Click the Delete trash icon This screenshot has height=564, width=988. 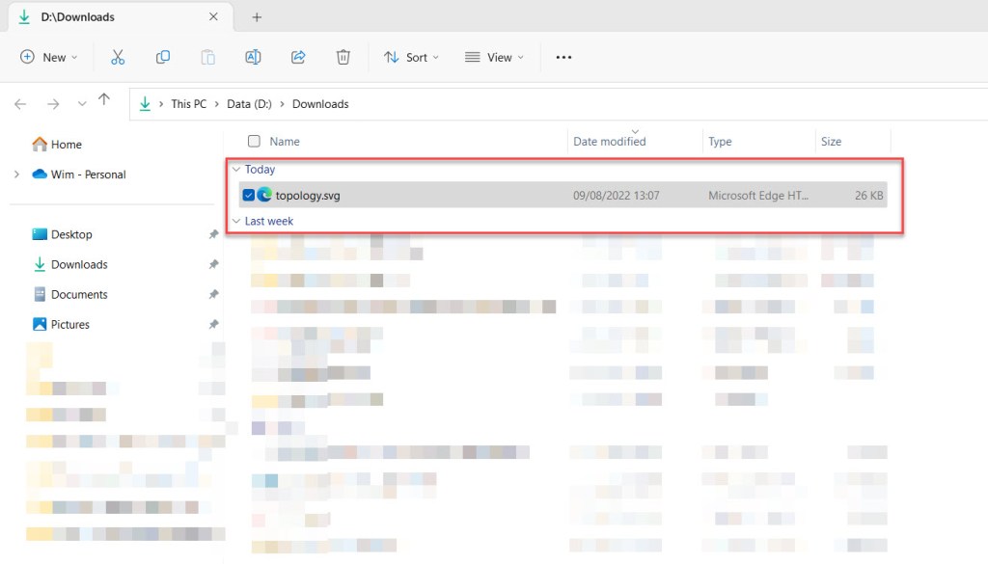343,57
